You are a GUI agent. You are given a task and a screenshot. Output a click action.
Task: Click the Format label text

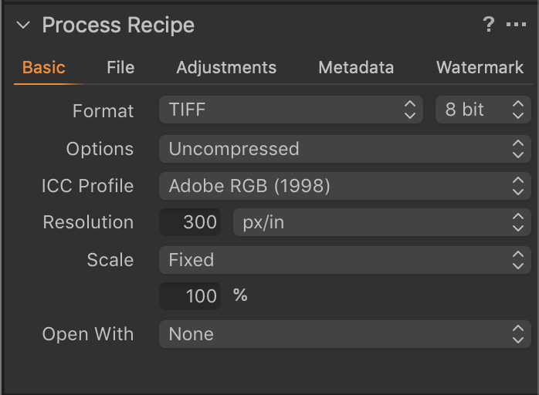[103, 110]
